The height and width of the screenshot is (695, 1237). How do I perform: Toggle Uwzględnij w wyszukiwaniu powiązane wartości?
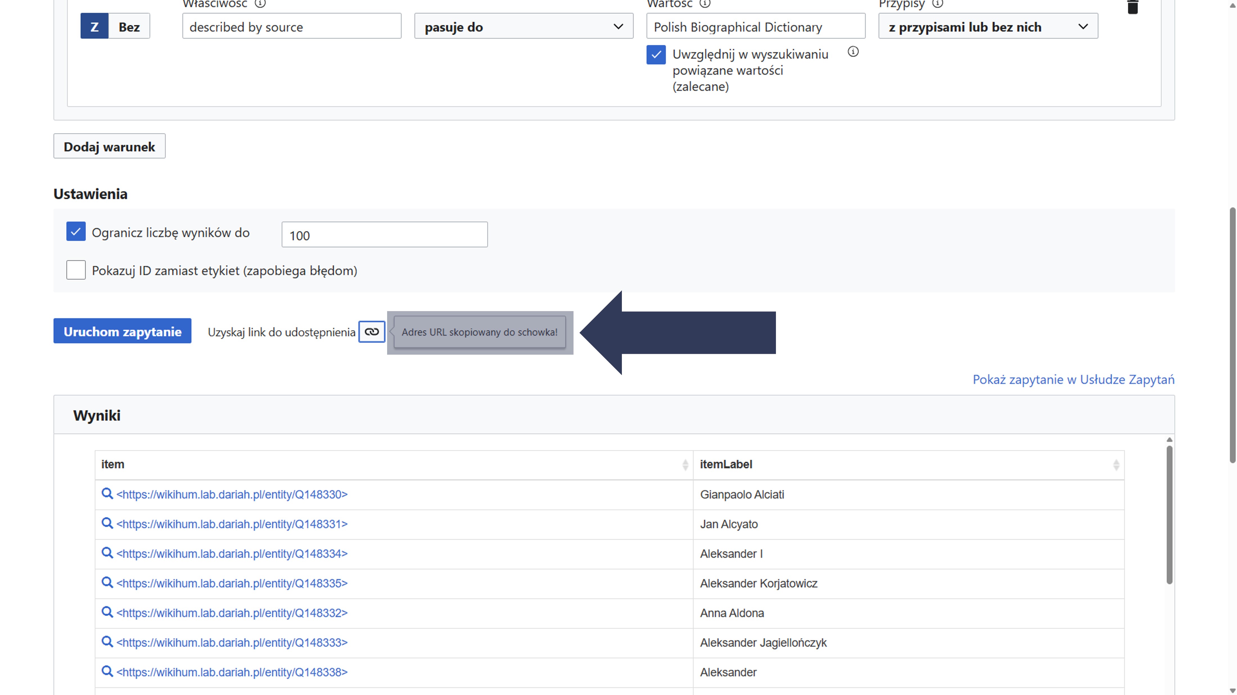(x=656, y=55)
